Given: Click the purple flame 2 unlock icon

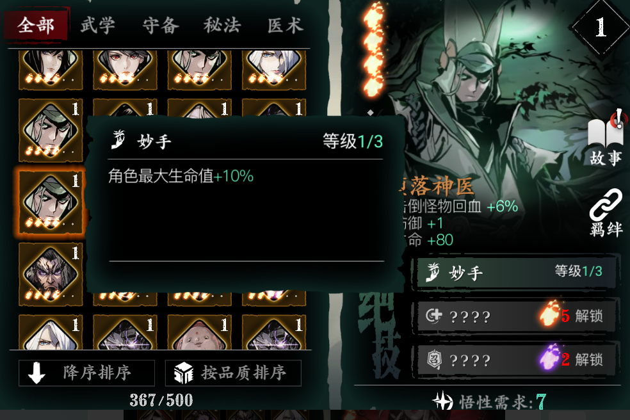Looking at the screenshot, I should (551, 357).
